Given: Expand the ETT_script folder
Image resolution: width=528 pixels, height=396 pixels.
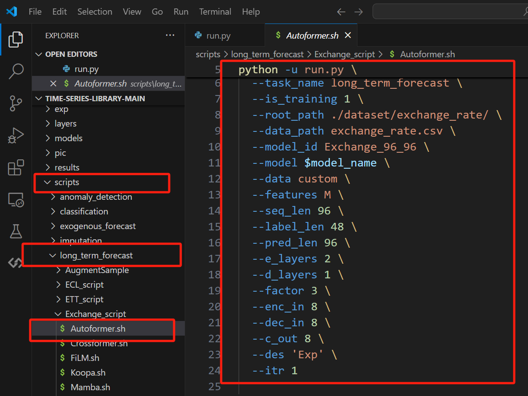Looking at the screenshot, I should [x=59, y=299].
